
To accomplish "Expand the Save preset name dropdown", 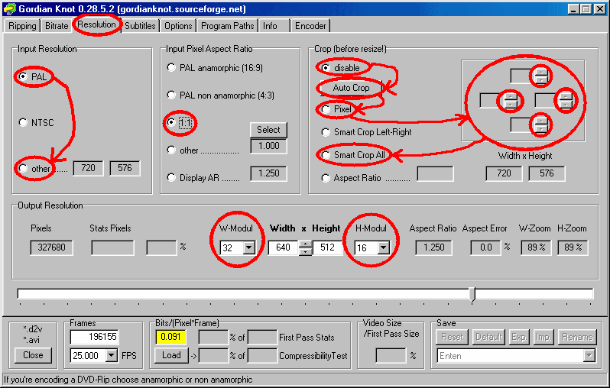I will click(x=589, y=355).
